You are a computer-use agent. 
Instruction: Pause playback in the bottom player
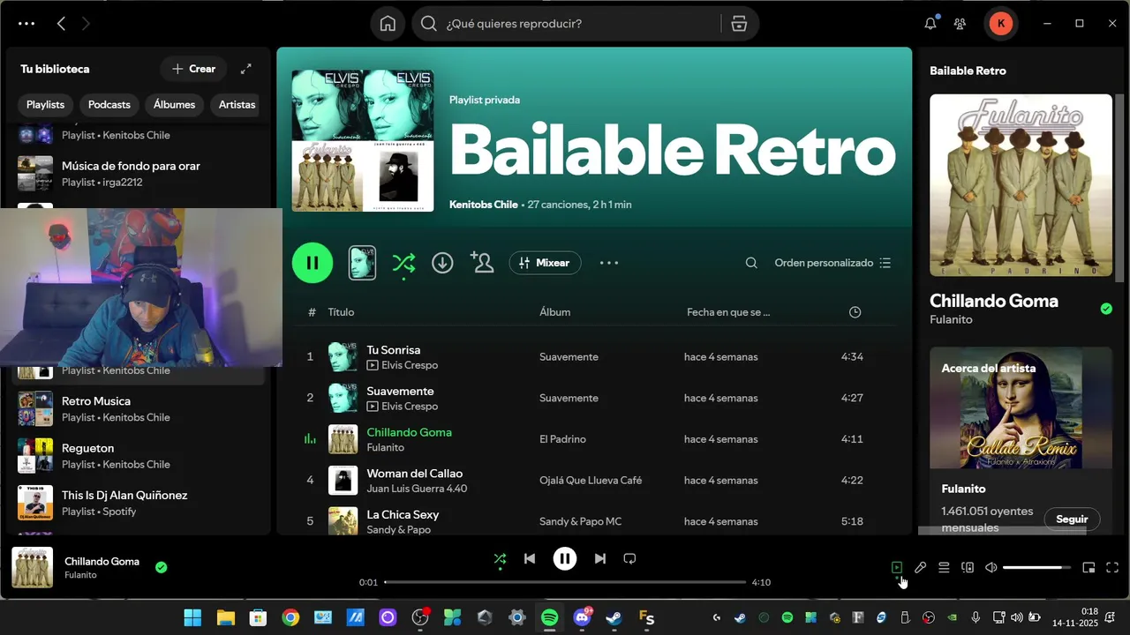tap(565, 558)
